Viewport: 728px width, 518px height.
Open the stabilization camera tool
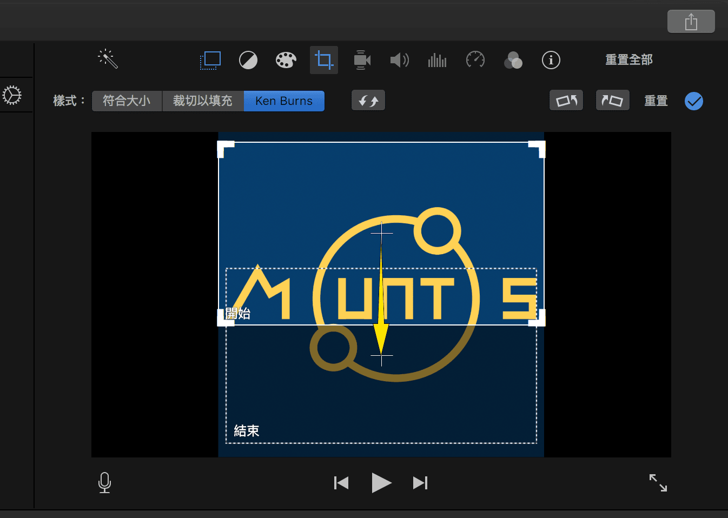click(x=362, y=60)
